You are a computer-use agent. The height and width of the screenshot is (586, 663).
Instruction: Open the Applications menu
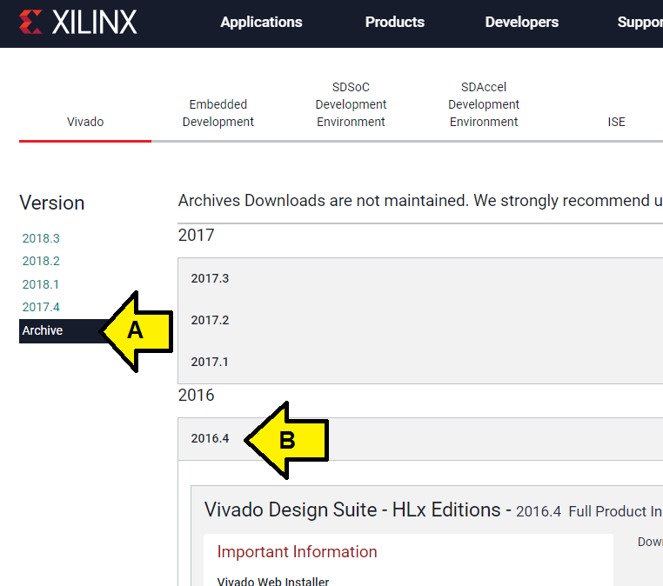click(x=261, y=22)
